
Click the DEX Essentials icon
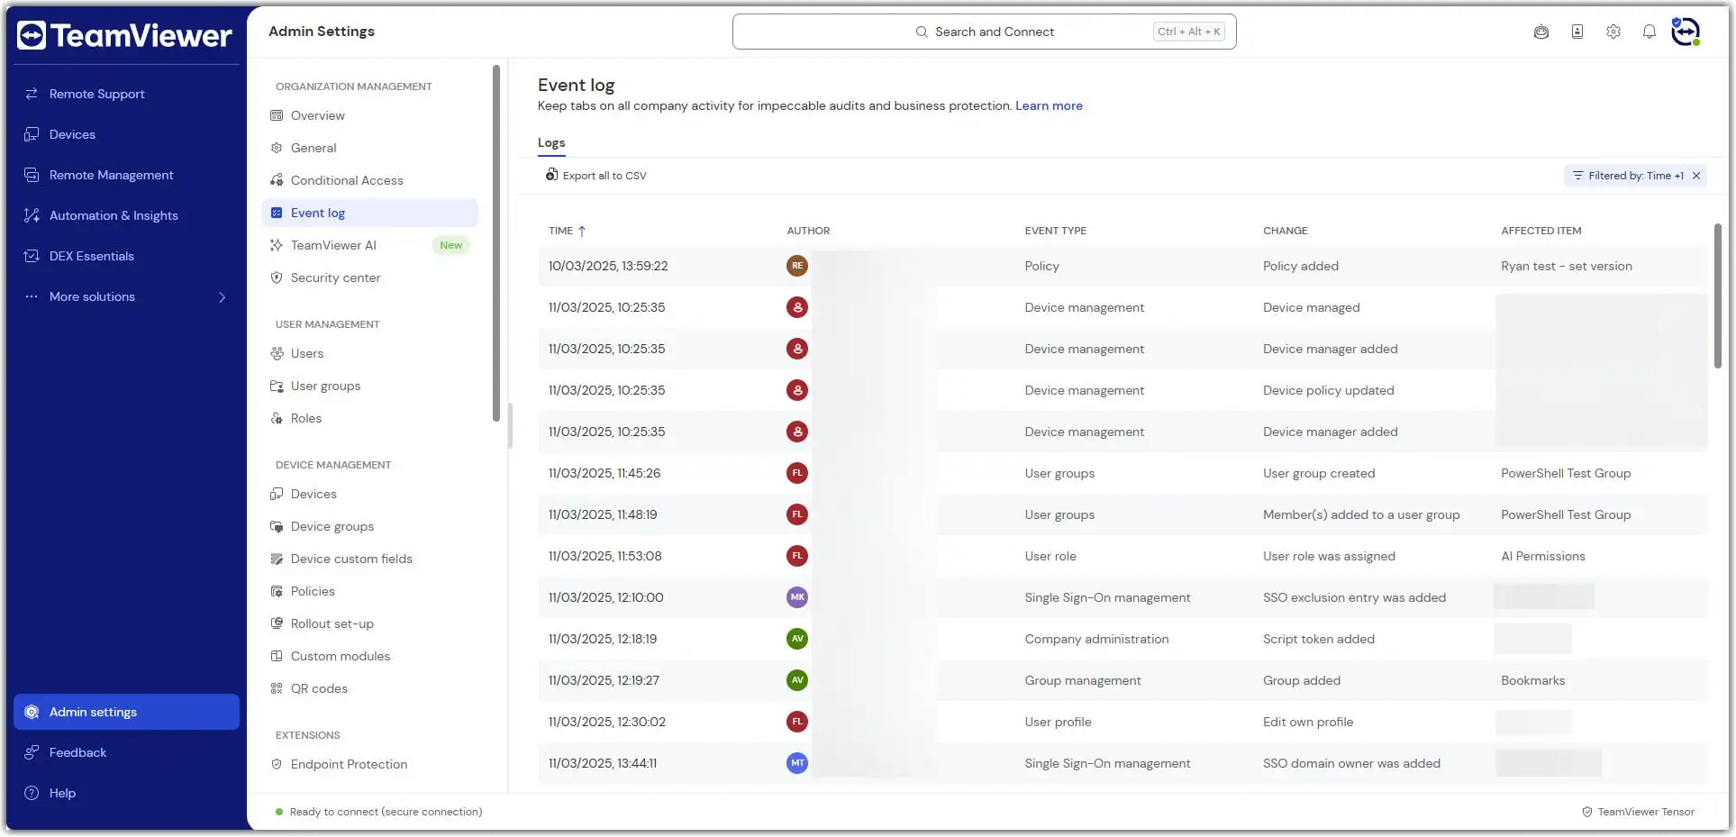32,256
